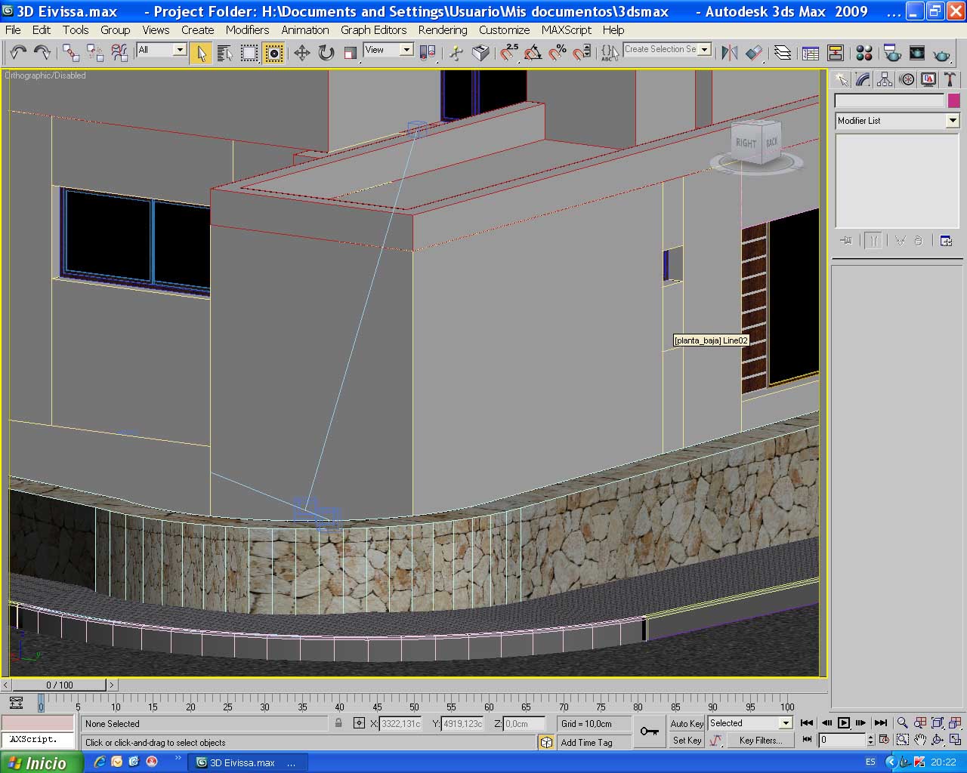Select the Pan View hand tool
This screenshot has width=967, height=773.
(920, 740)
